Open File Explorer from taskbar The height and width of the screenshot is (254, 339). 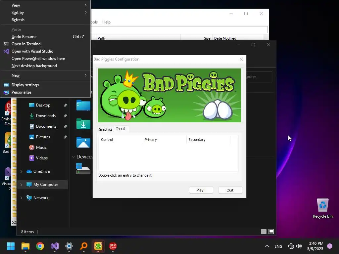[x=25, y=246]
